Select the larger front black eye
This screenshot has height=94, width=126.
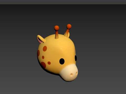click(62, 61)
